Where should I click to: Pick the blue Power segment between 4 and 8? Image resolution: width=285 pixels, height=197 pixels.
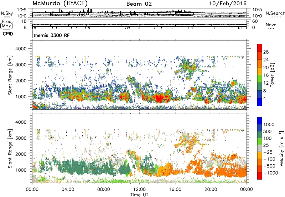260,95
